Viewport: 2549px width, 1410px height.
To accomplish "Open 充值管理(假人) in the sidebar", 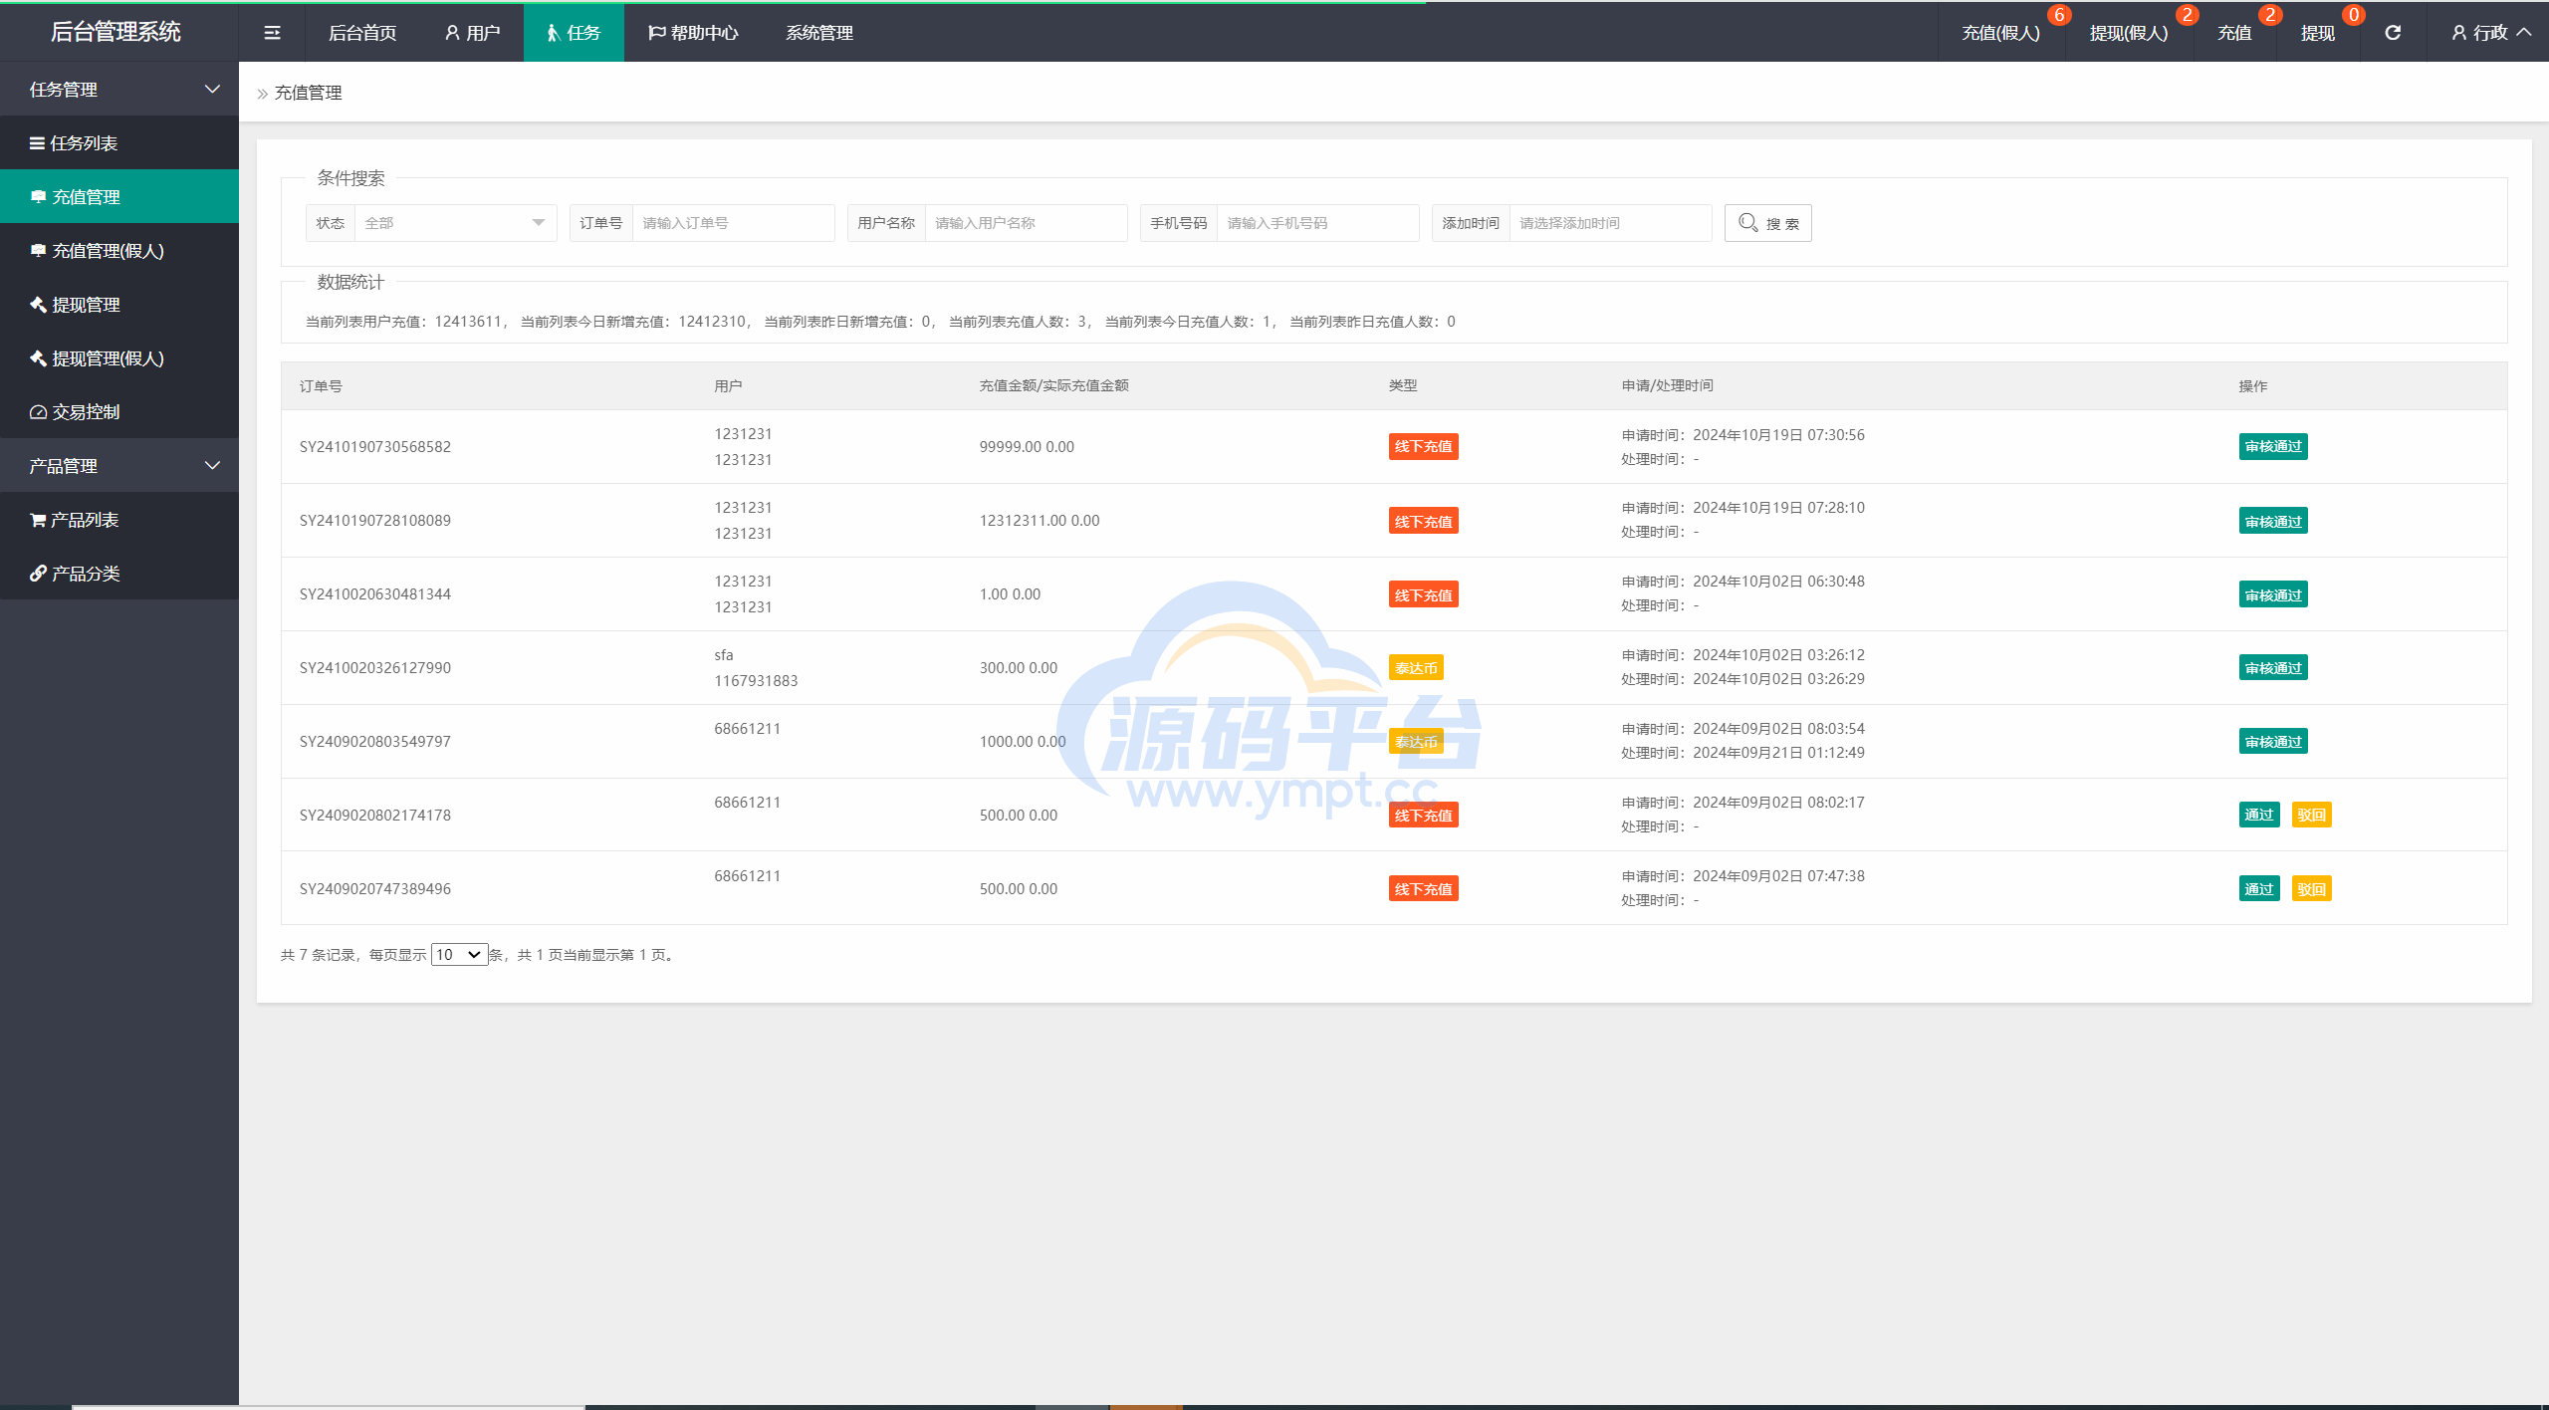I will 119,250.
